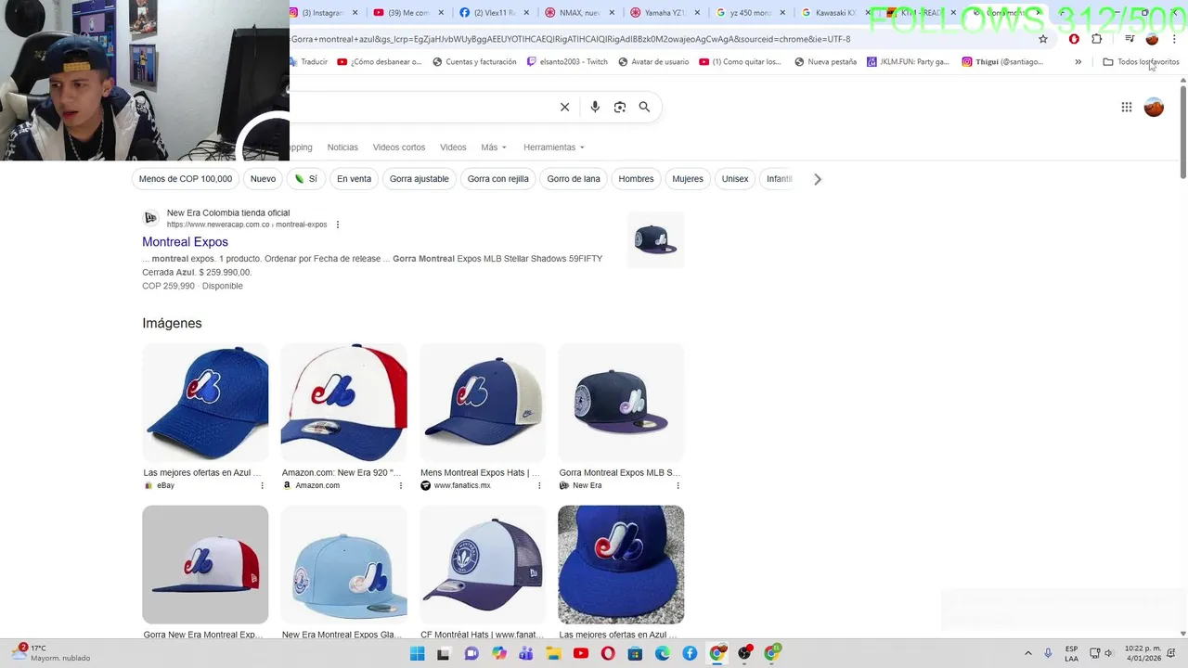The image size is (1188, 668).
Task: Apply the En venta filter chip
Action: pos(354,179)
